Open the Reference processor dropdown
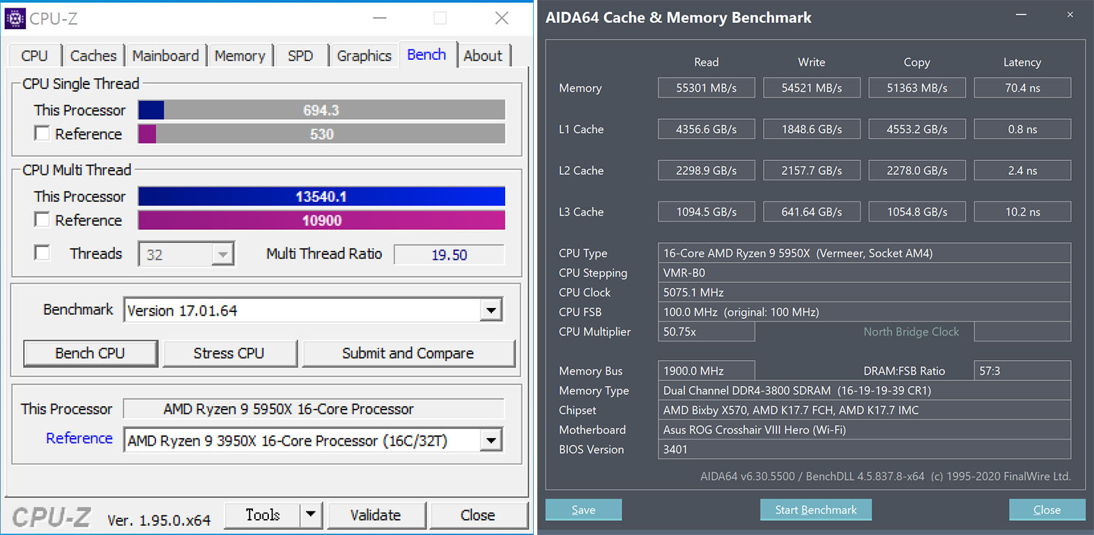This screenshot has width=1094, height=535. coord(491,440)
